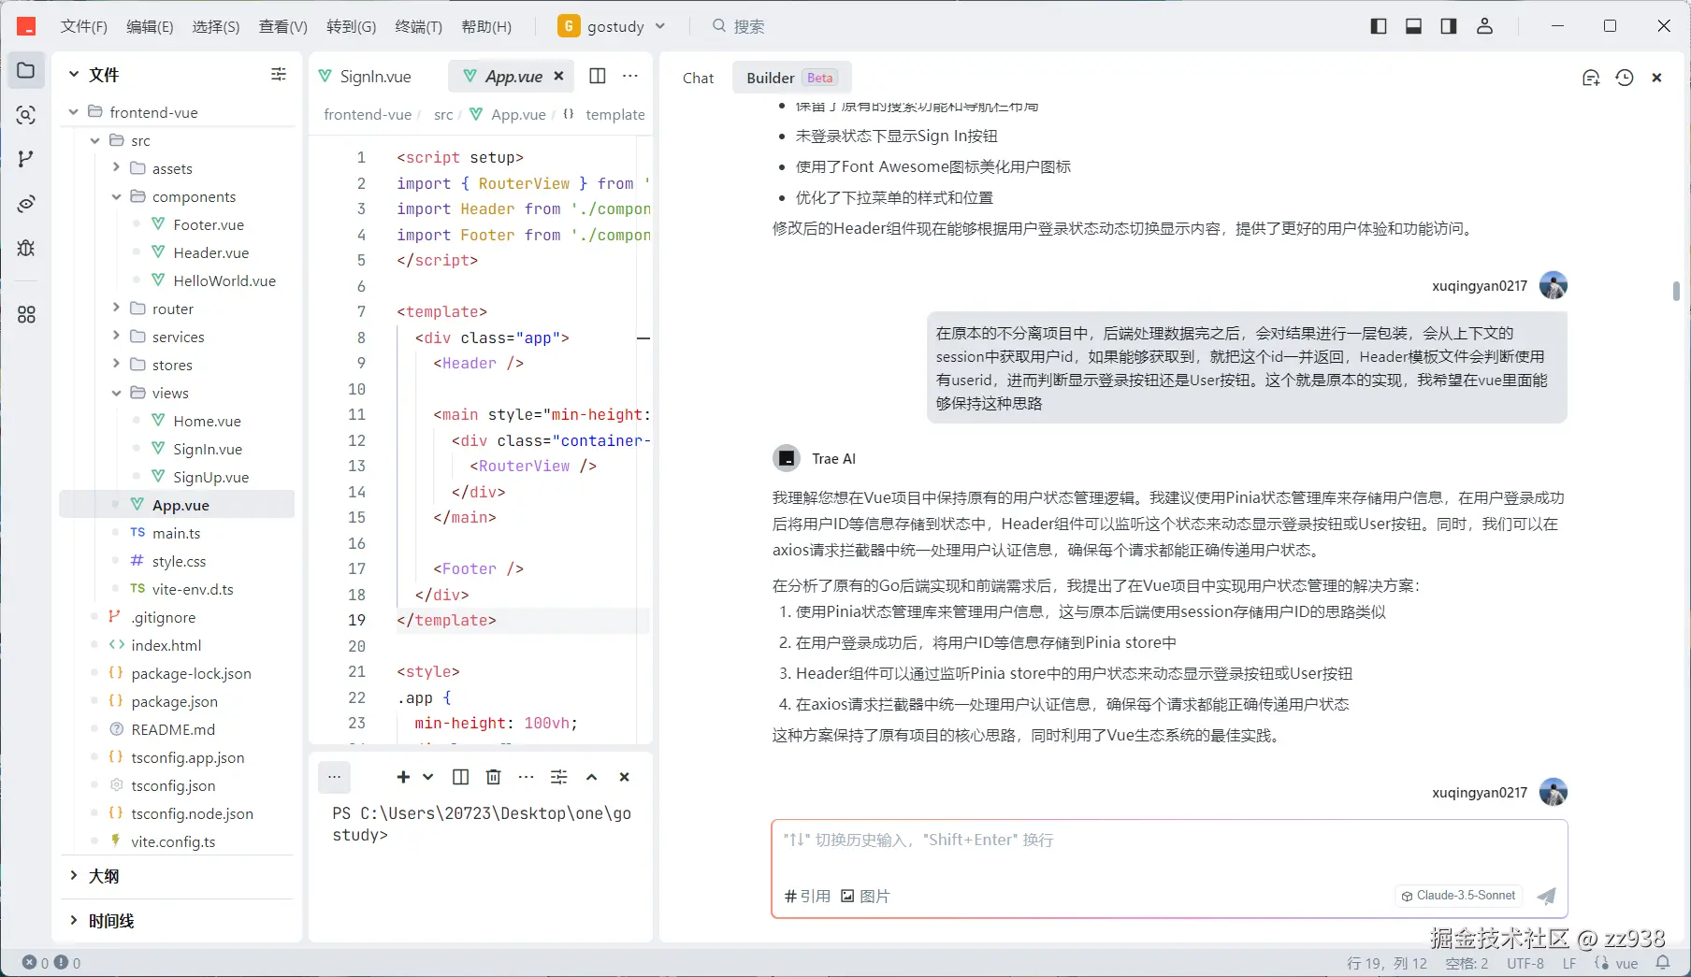The image size is (1691, 977).
Task: Click the 图片 image attach button
Action: click(865, 896)
